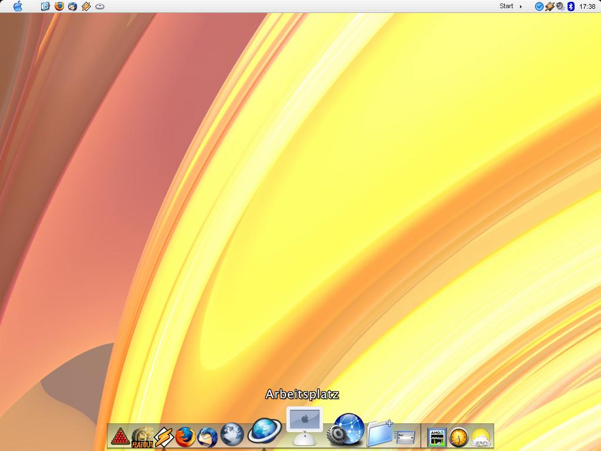
Task: Click the orange clock docklet
Action: point(458,437)
